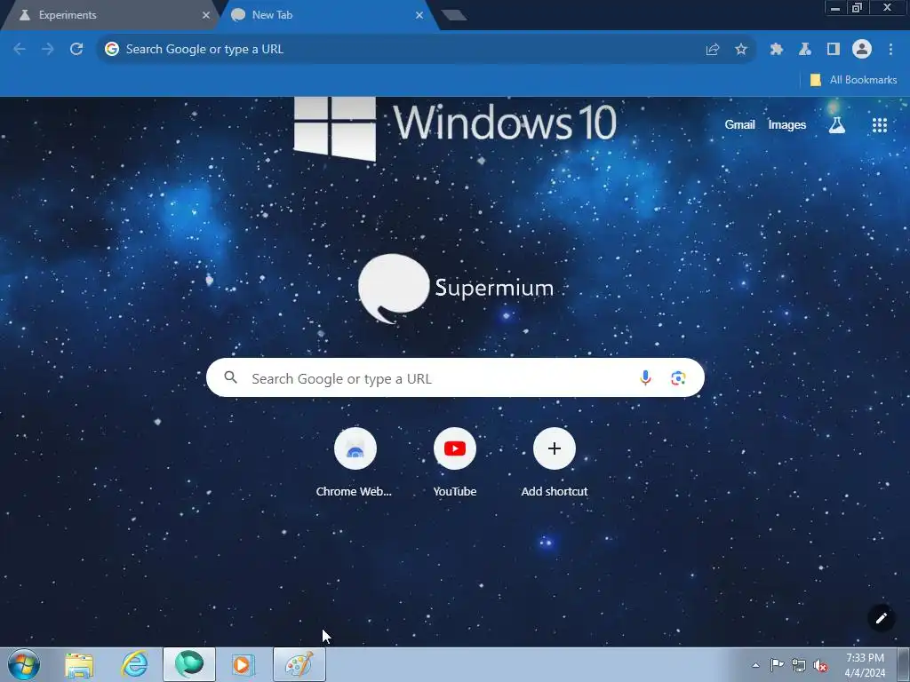Customize this page pencil button

881,618
